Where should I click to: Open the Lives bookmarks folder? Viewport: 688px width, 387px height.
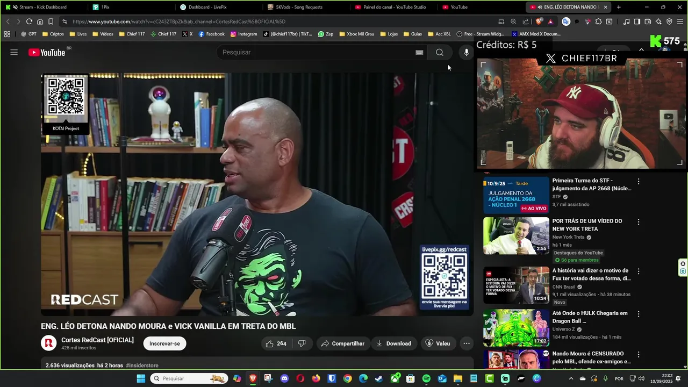[x=77, y=34]
